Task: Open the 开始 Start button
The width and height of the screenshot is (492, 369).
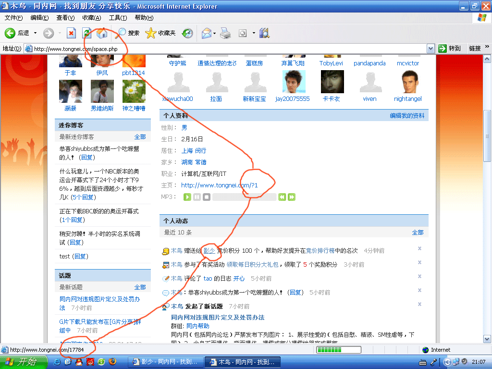Action: [23, 362]
